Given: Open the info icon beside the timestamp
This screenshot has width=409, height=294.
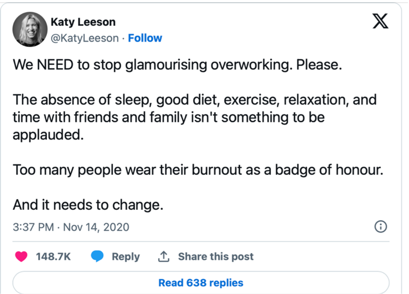Looking at the screenshot, I should click(x=380, y=227).
